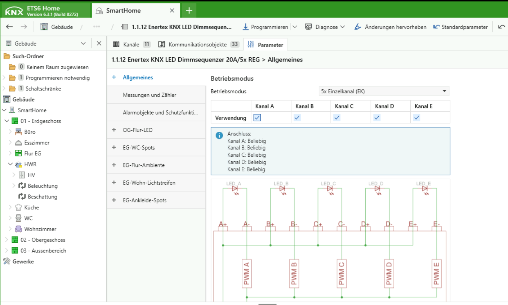508x305 pixels.
Task: Open a new tab with plus icon
Action: pos(189,10)
